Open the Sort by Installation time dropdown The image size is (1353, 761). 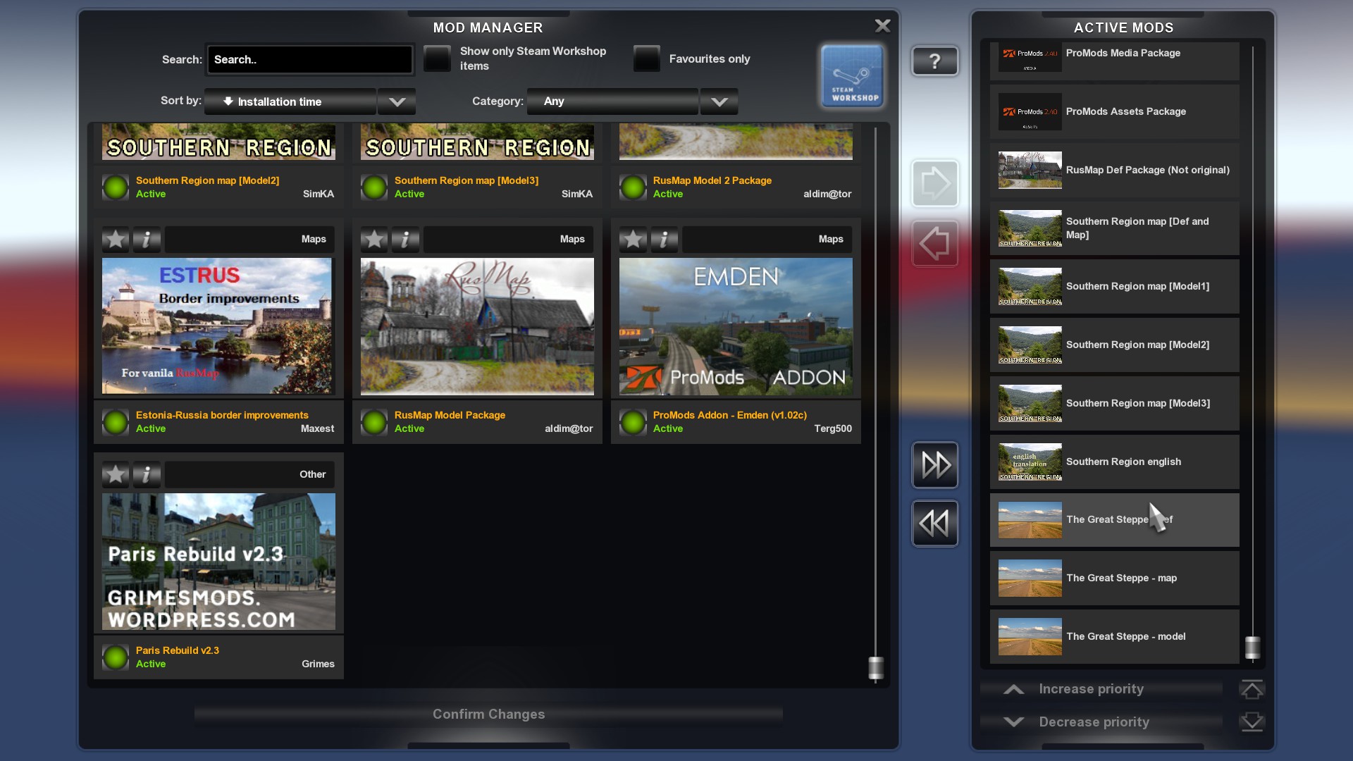[x=290, y=101]
